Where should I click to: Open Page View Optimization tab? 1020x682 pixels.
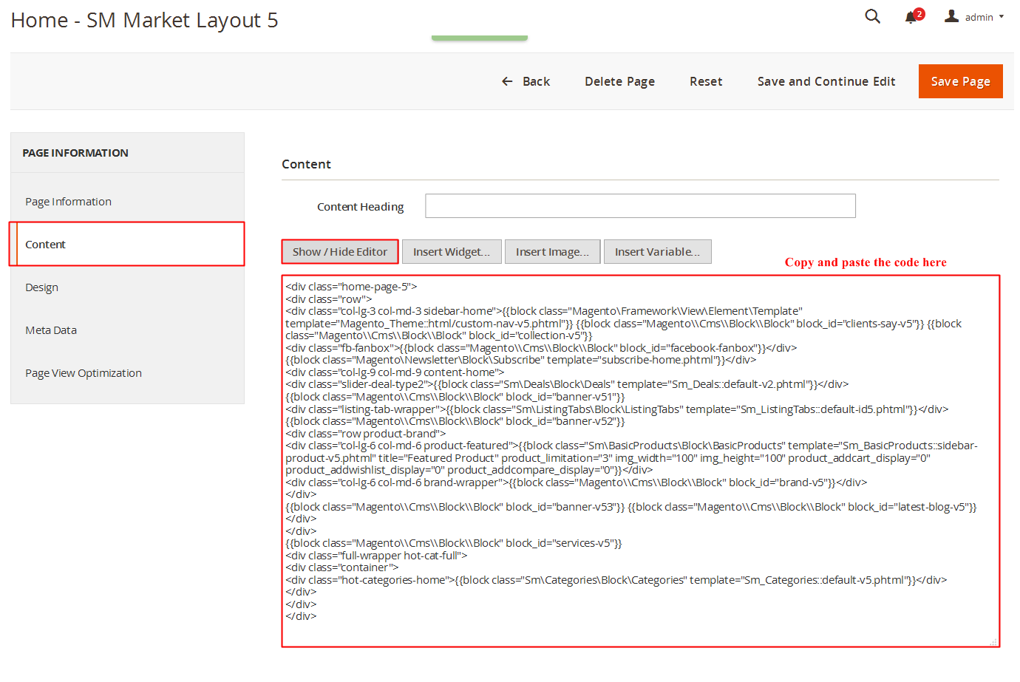[x=127, y=373]
